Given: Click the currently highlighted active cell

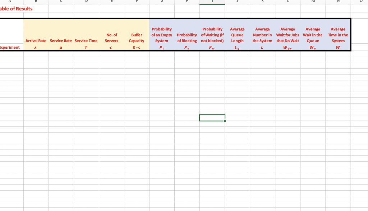Looking at the screenshot, I should [212, 118].
